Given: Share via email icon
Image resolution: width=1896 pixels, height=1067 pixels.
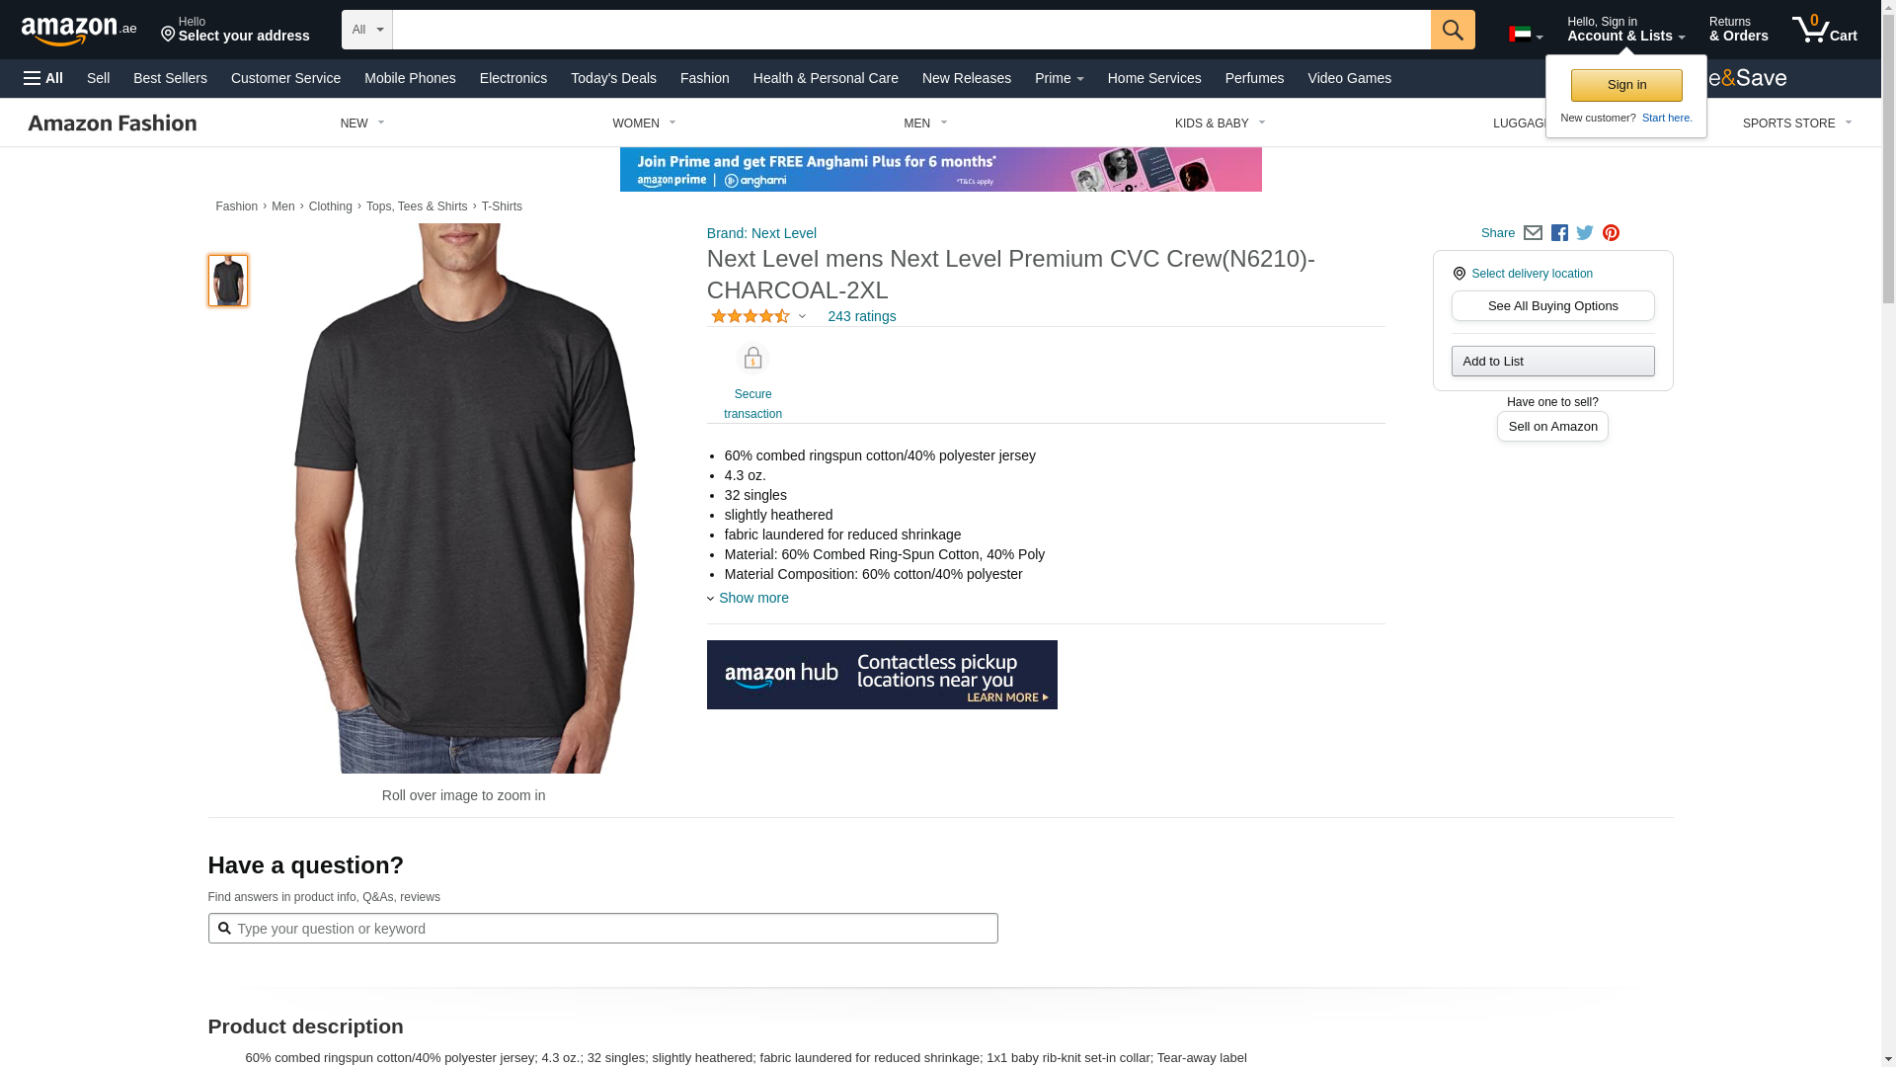Looking at the screenshot, I should pyautogui.click(x=1533, y=233).
